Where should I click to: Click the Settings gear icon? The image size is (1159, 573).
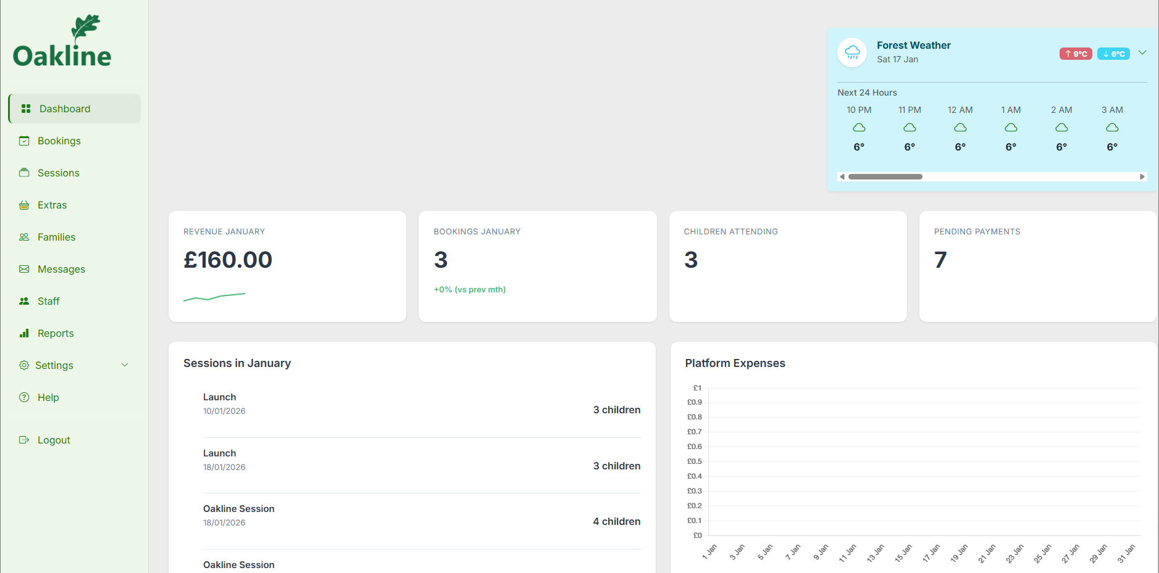[24, 365]
